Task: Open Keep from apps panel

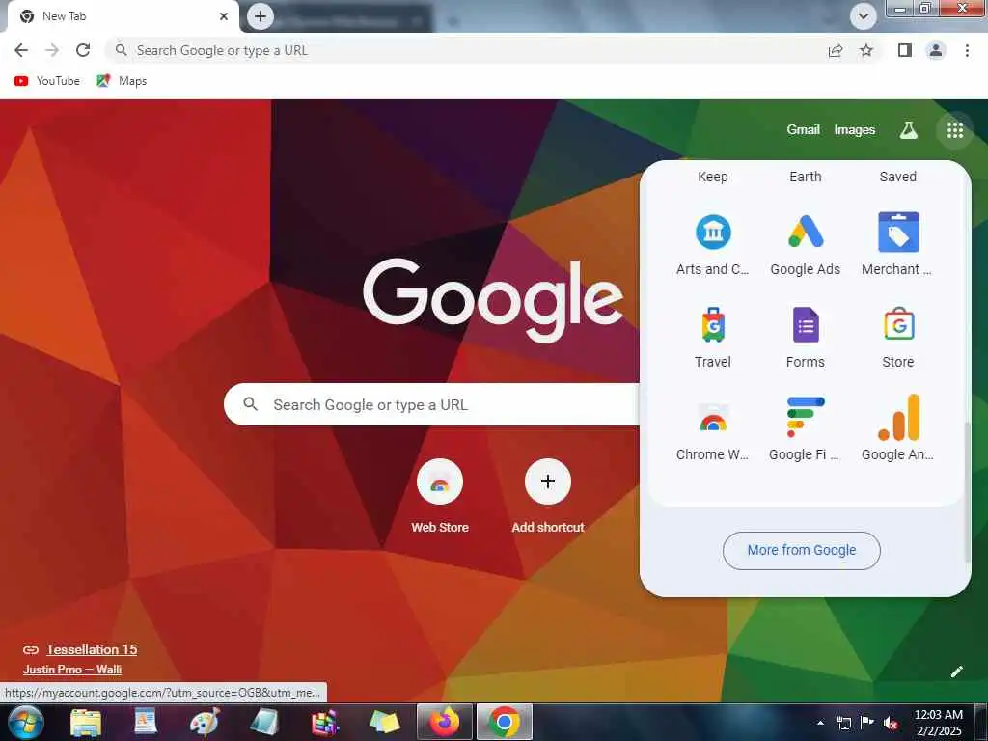Action: 713,177
